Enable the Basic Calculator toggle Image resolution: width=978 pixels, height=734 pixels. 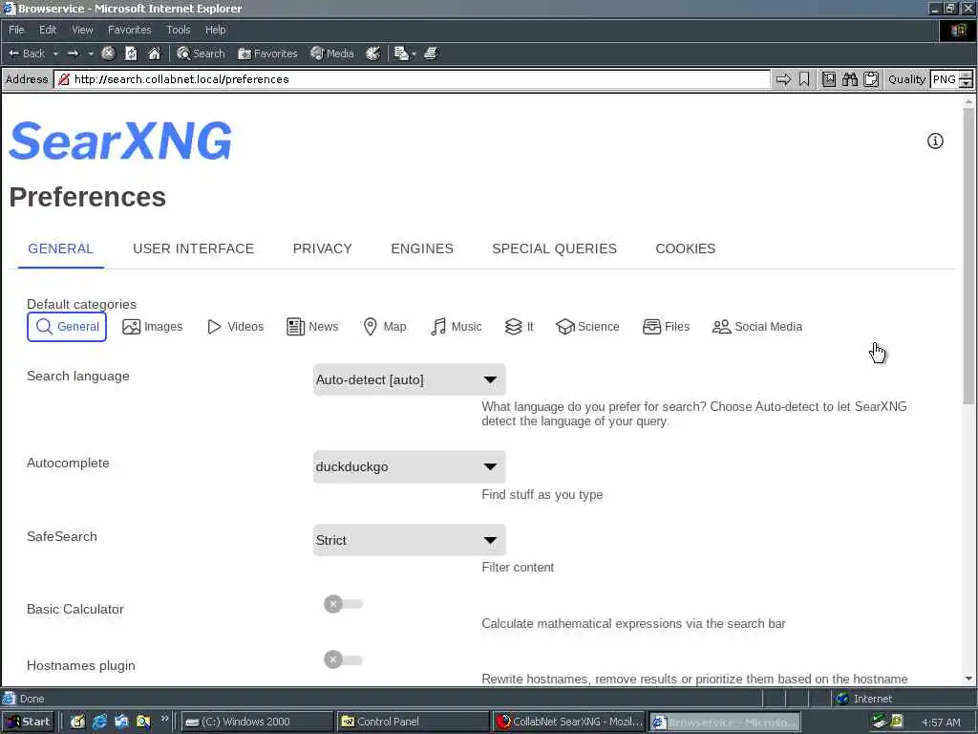point(343,604)
